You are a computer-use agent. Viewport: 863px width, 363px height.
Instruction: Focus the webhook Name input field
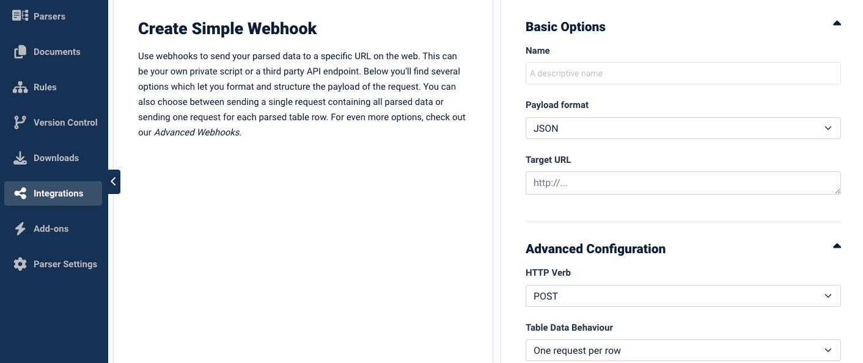pos(683,73)
